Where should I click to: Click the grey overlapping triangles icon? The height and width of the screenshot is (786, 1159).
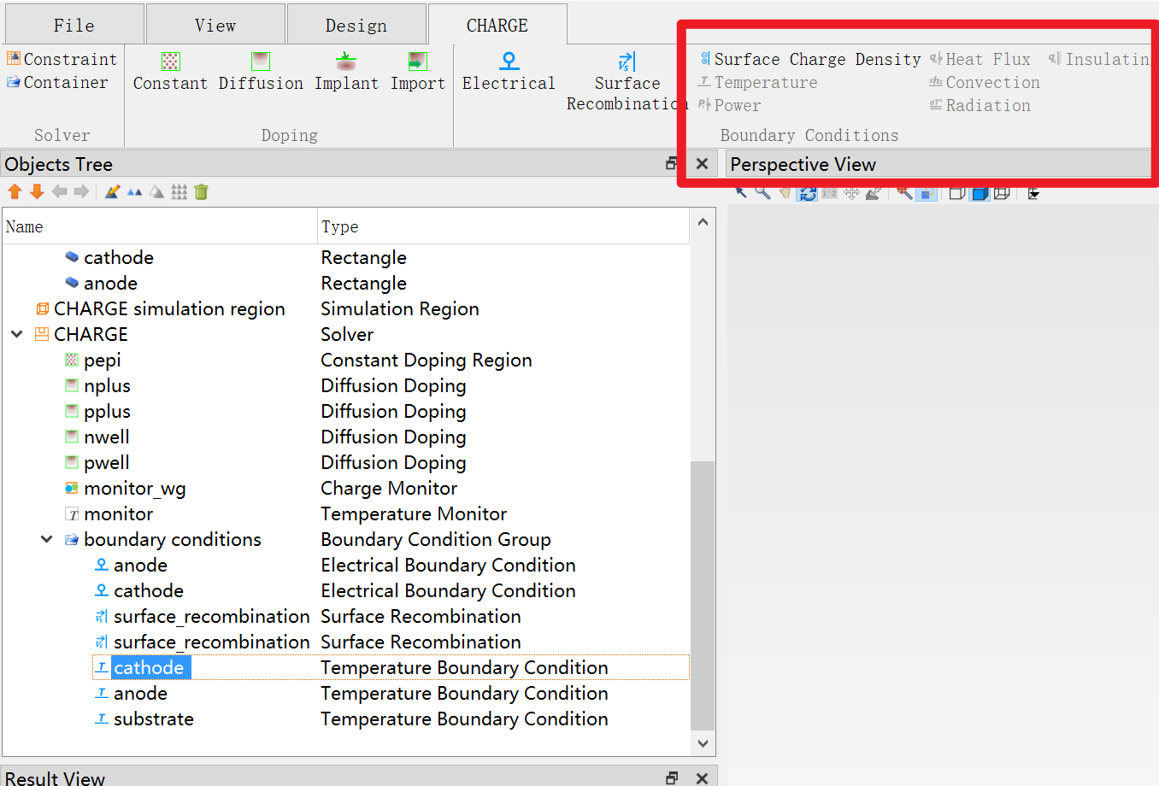pyautogui.click(x=156, y=191)
